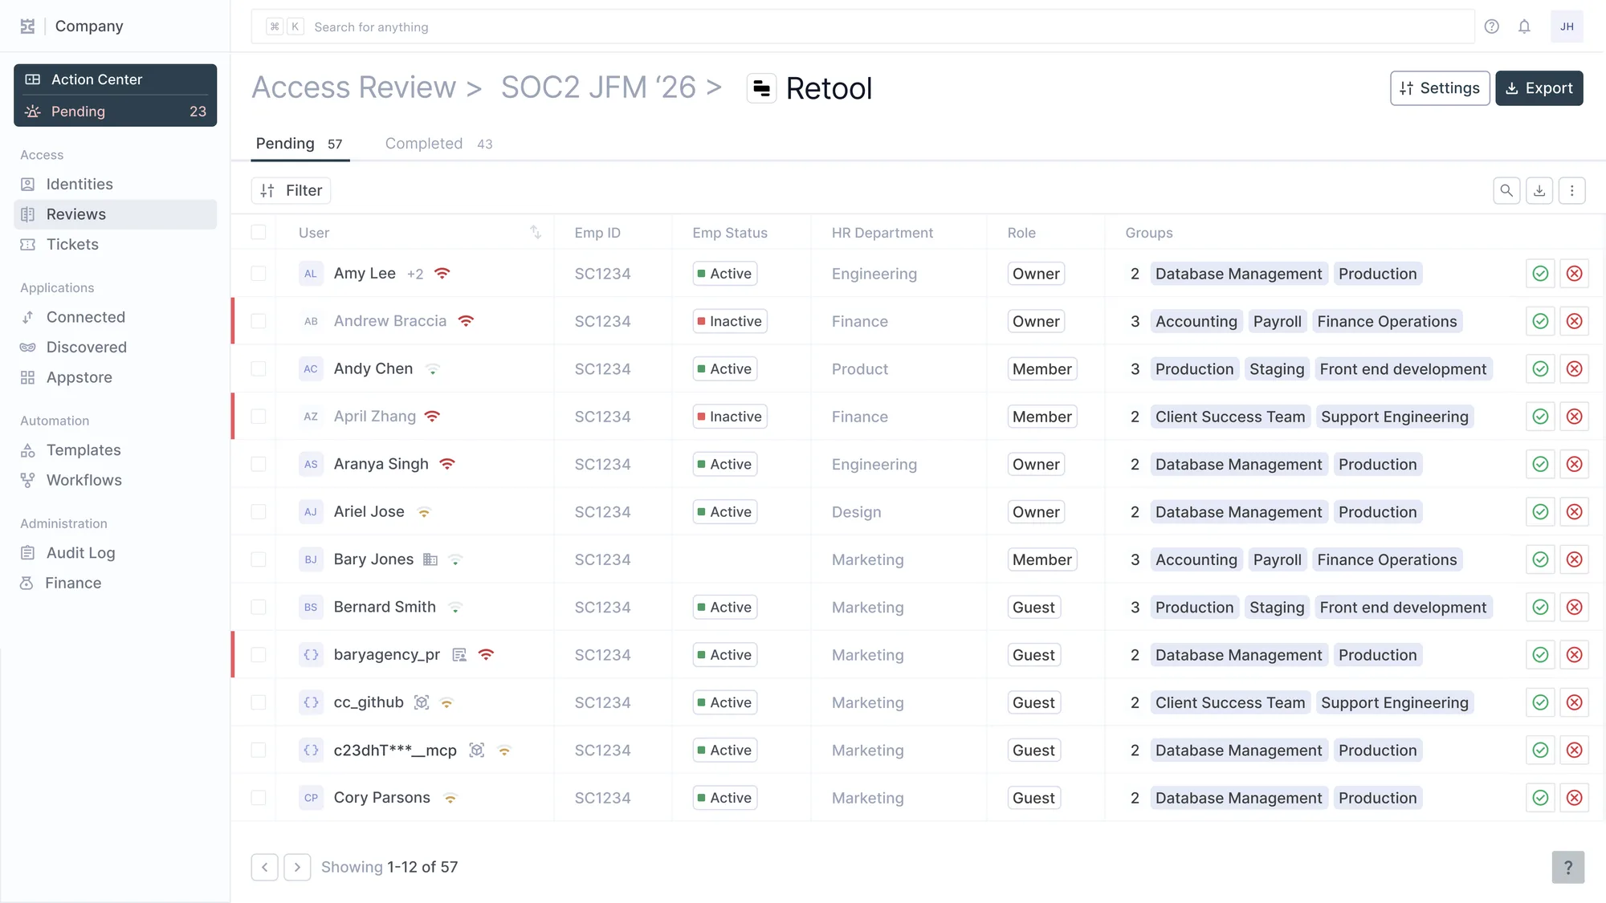This screenshot has width=1606, height=903.
Task: Approve access for c23dhT***__mcp
Action: pos(1540,750)
